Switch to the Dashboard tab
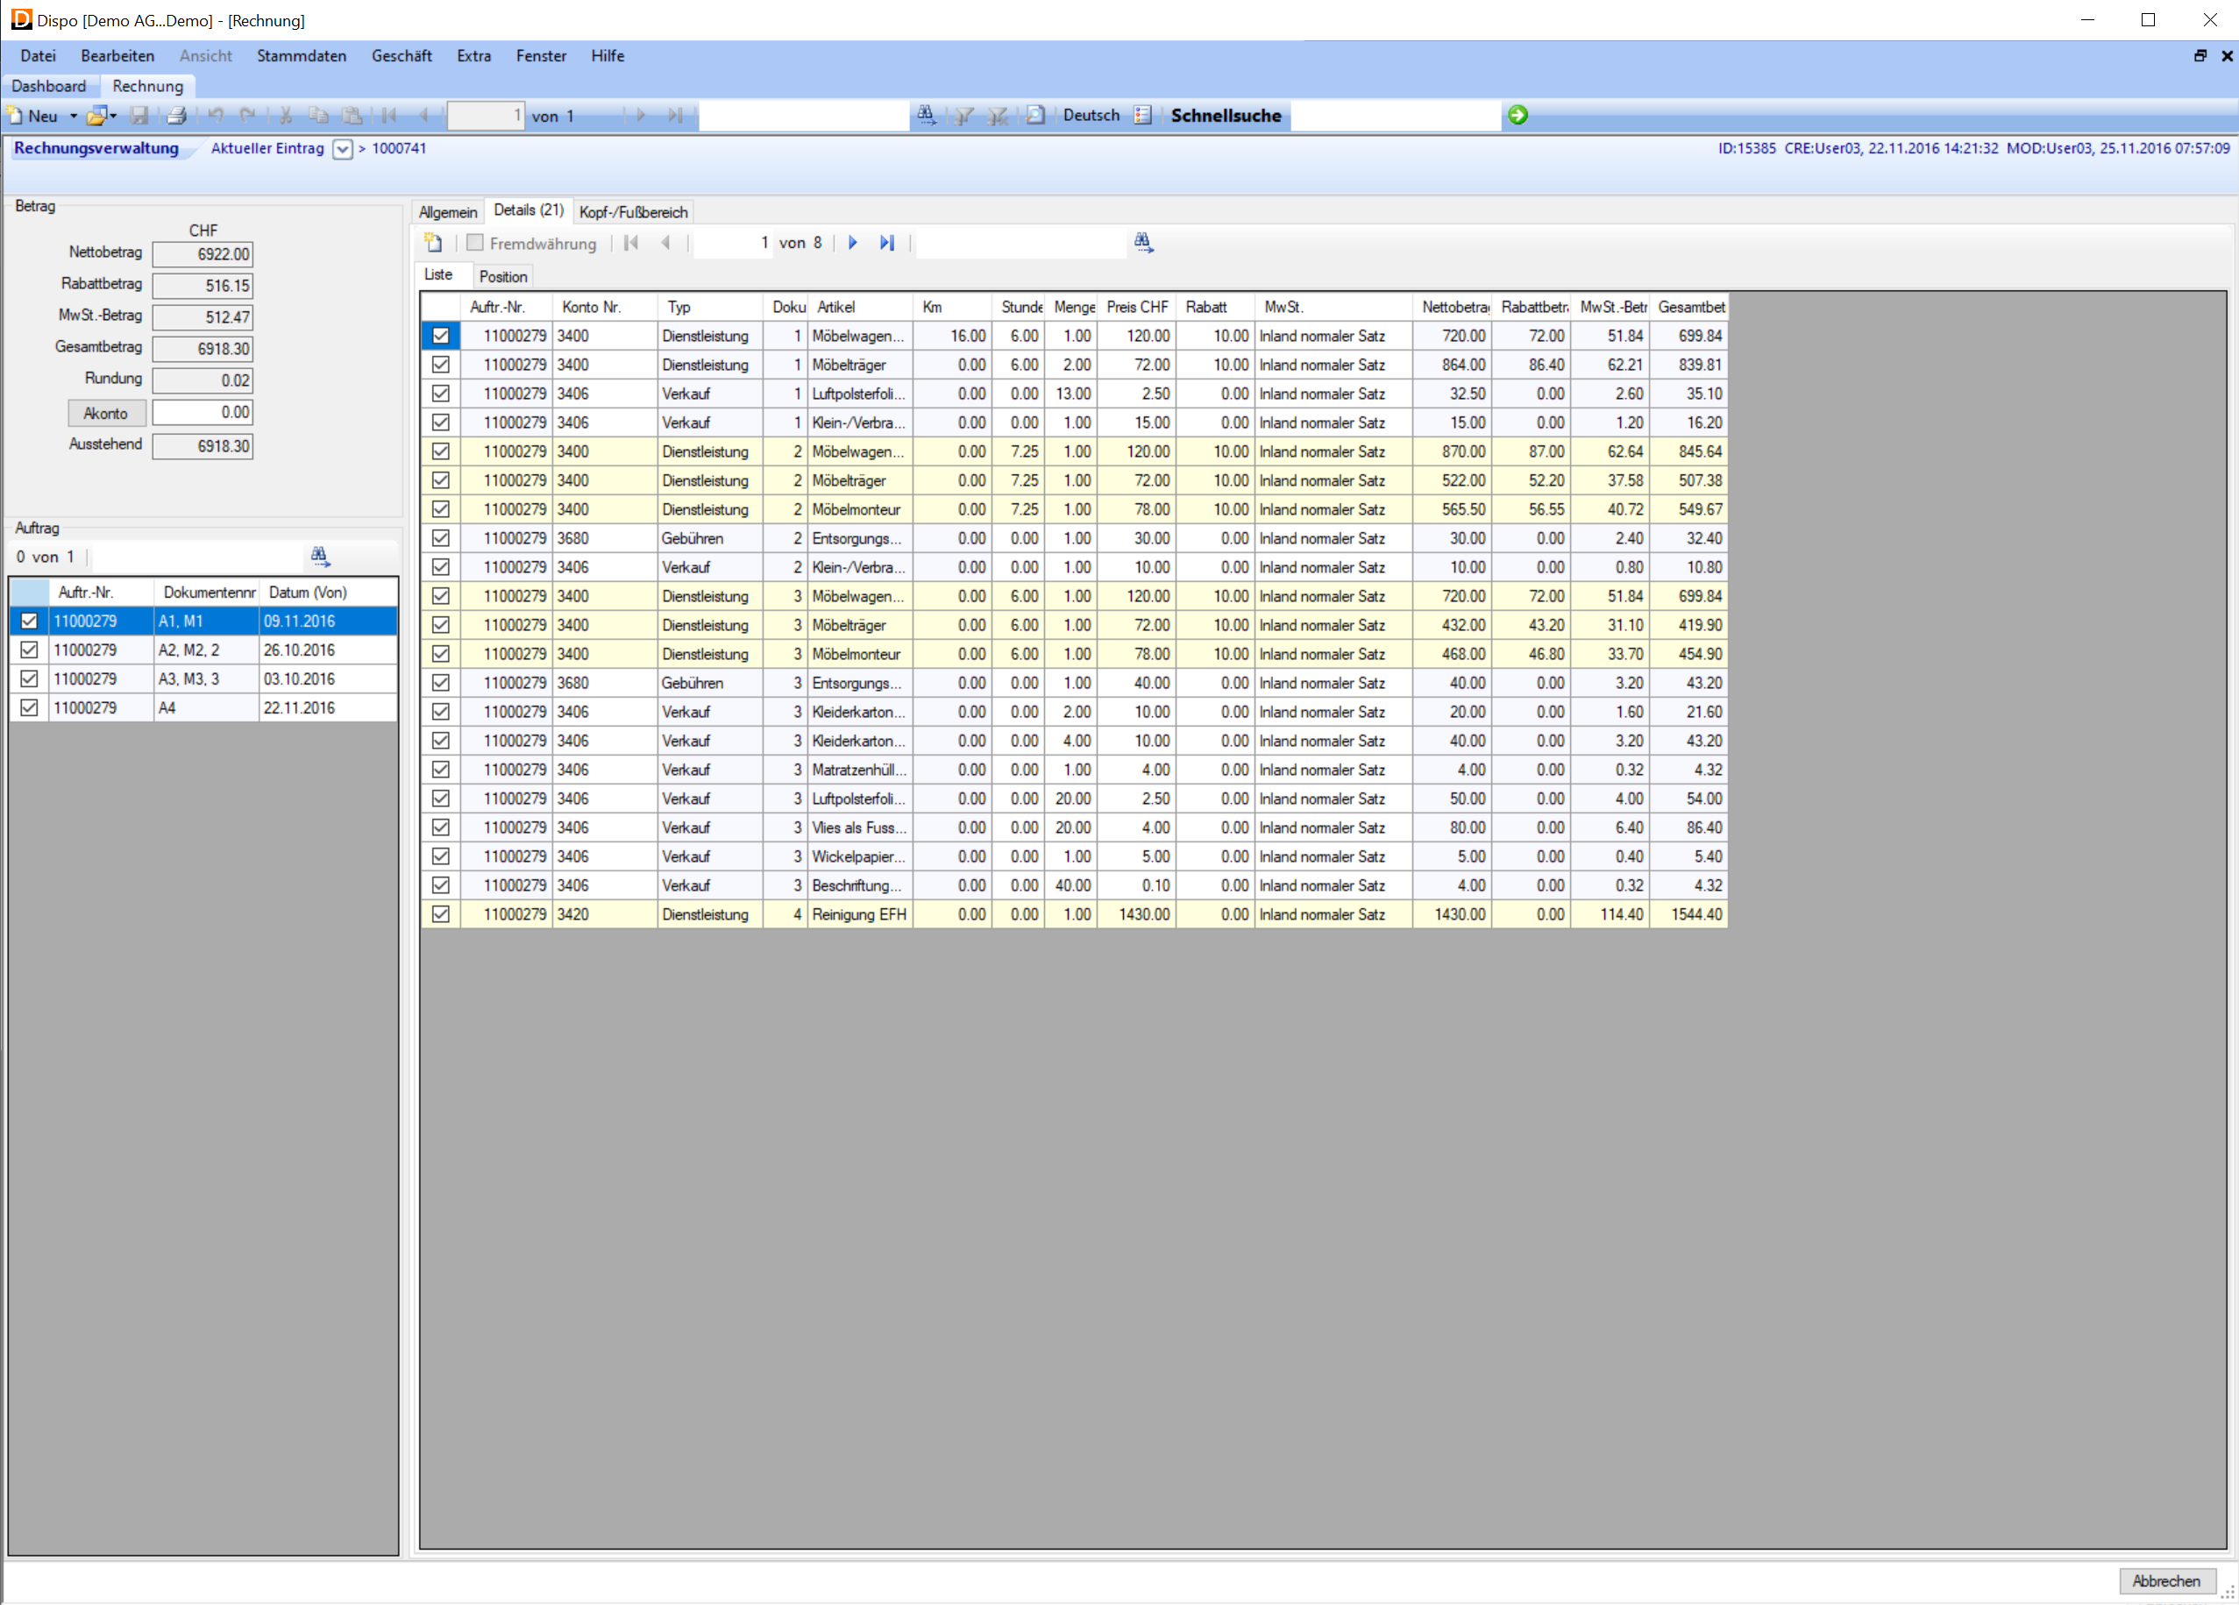 tap(49, 87)
